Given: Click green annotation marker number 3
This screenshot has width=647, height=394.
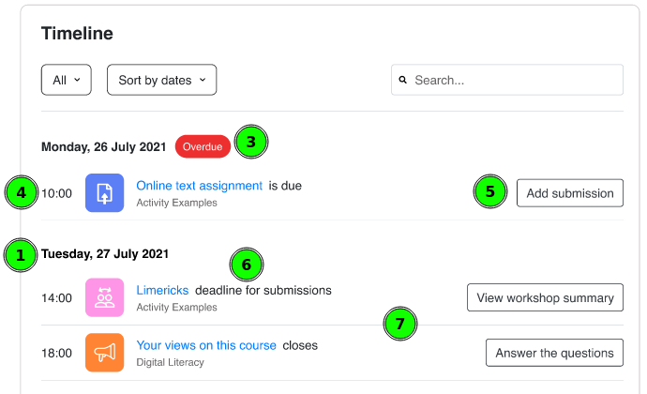Looking at the screenshot, I should tap(251, 142).
